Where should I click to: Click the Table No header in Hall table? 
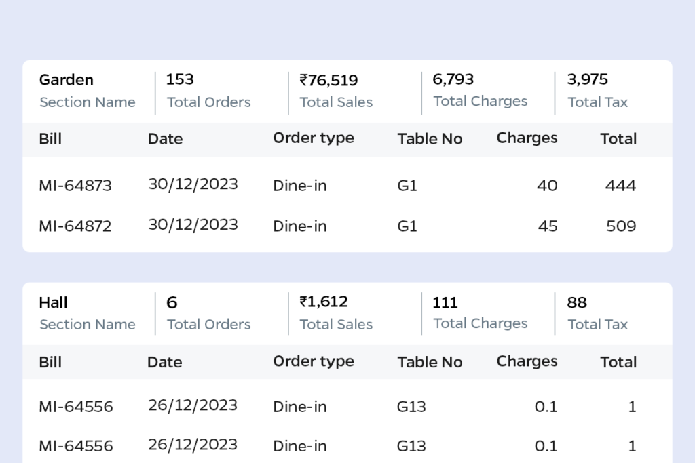[430, 363]
